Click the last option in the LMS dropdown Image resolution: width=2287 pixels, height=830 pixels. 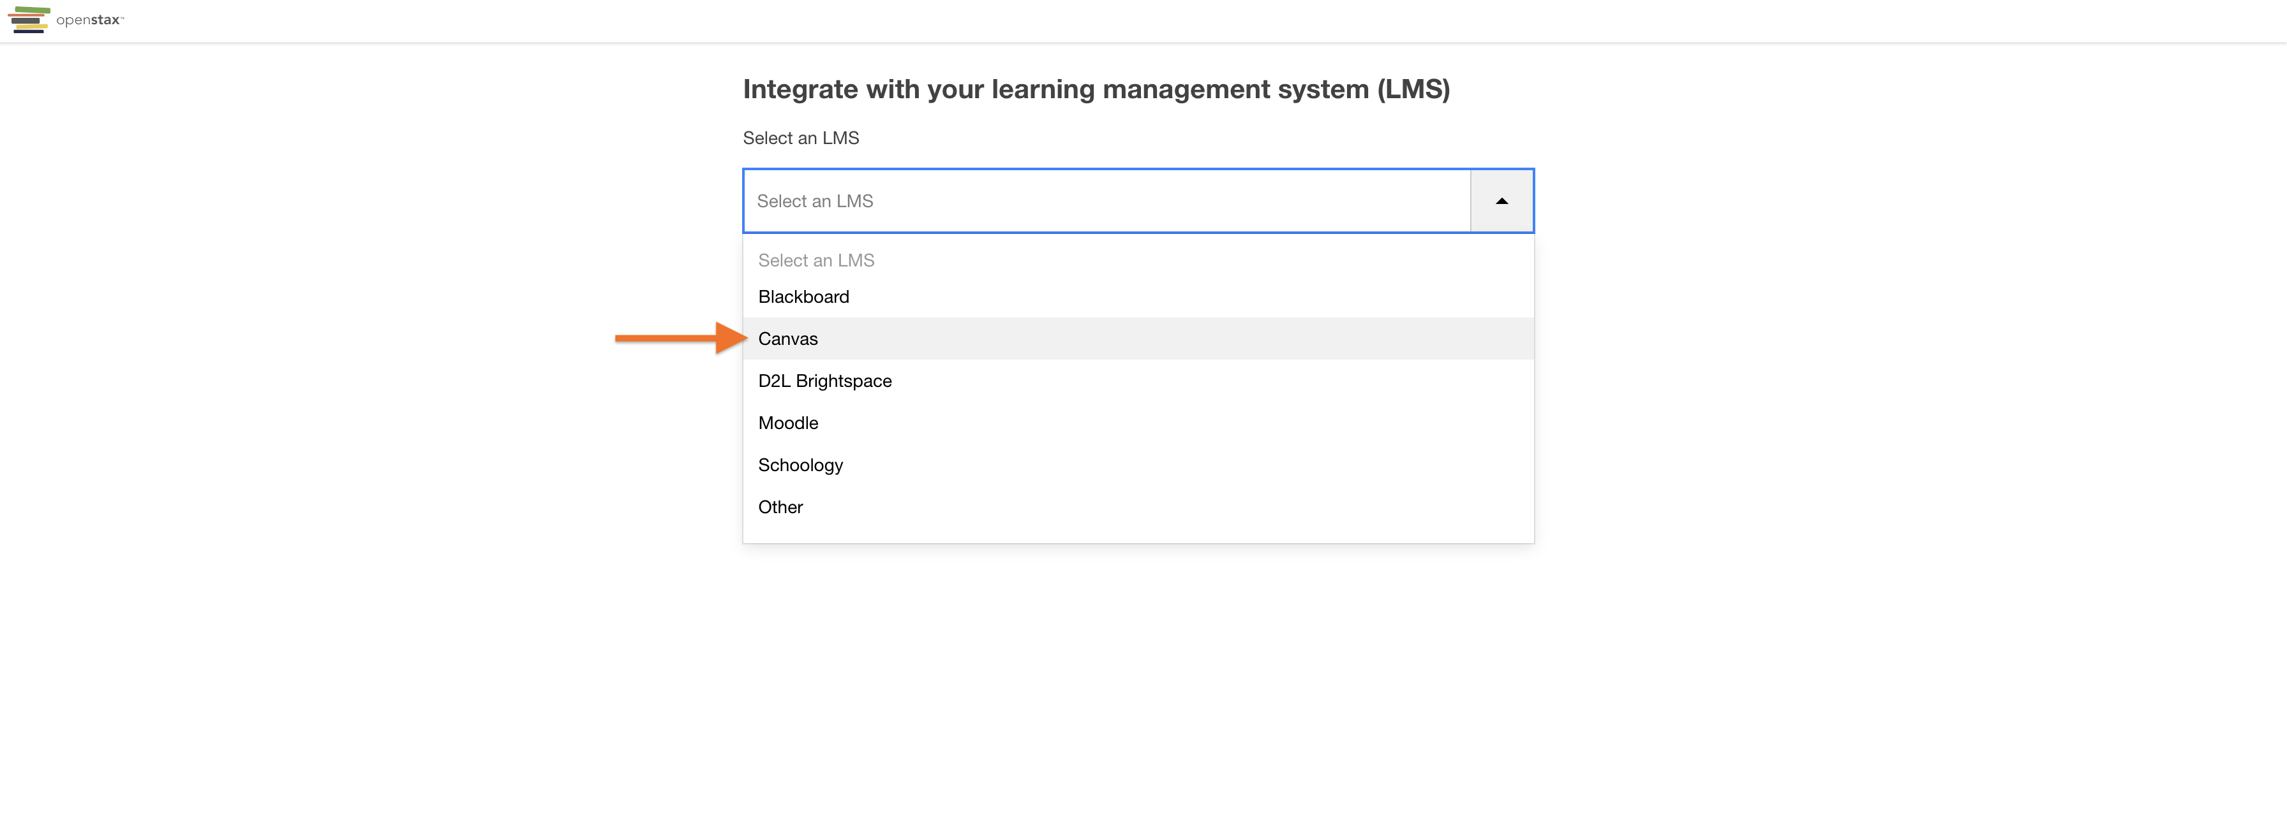point(780,506)
